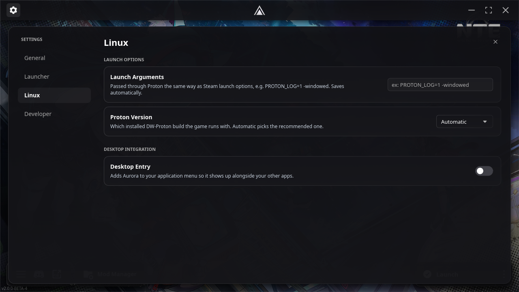Go to Developer settings section
Viewport: 519px width, 292px height.
(54, 114)
